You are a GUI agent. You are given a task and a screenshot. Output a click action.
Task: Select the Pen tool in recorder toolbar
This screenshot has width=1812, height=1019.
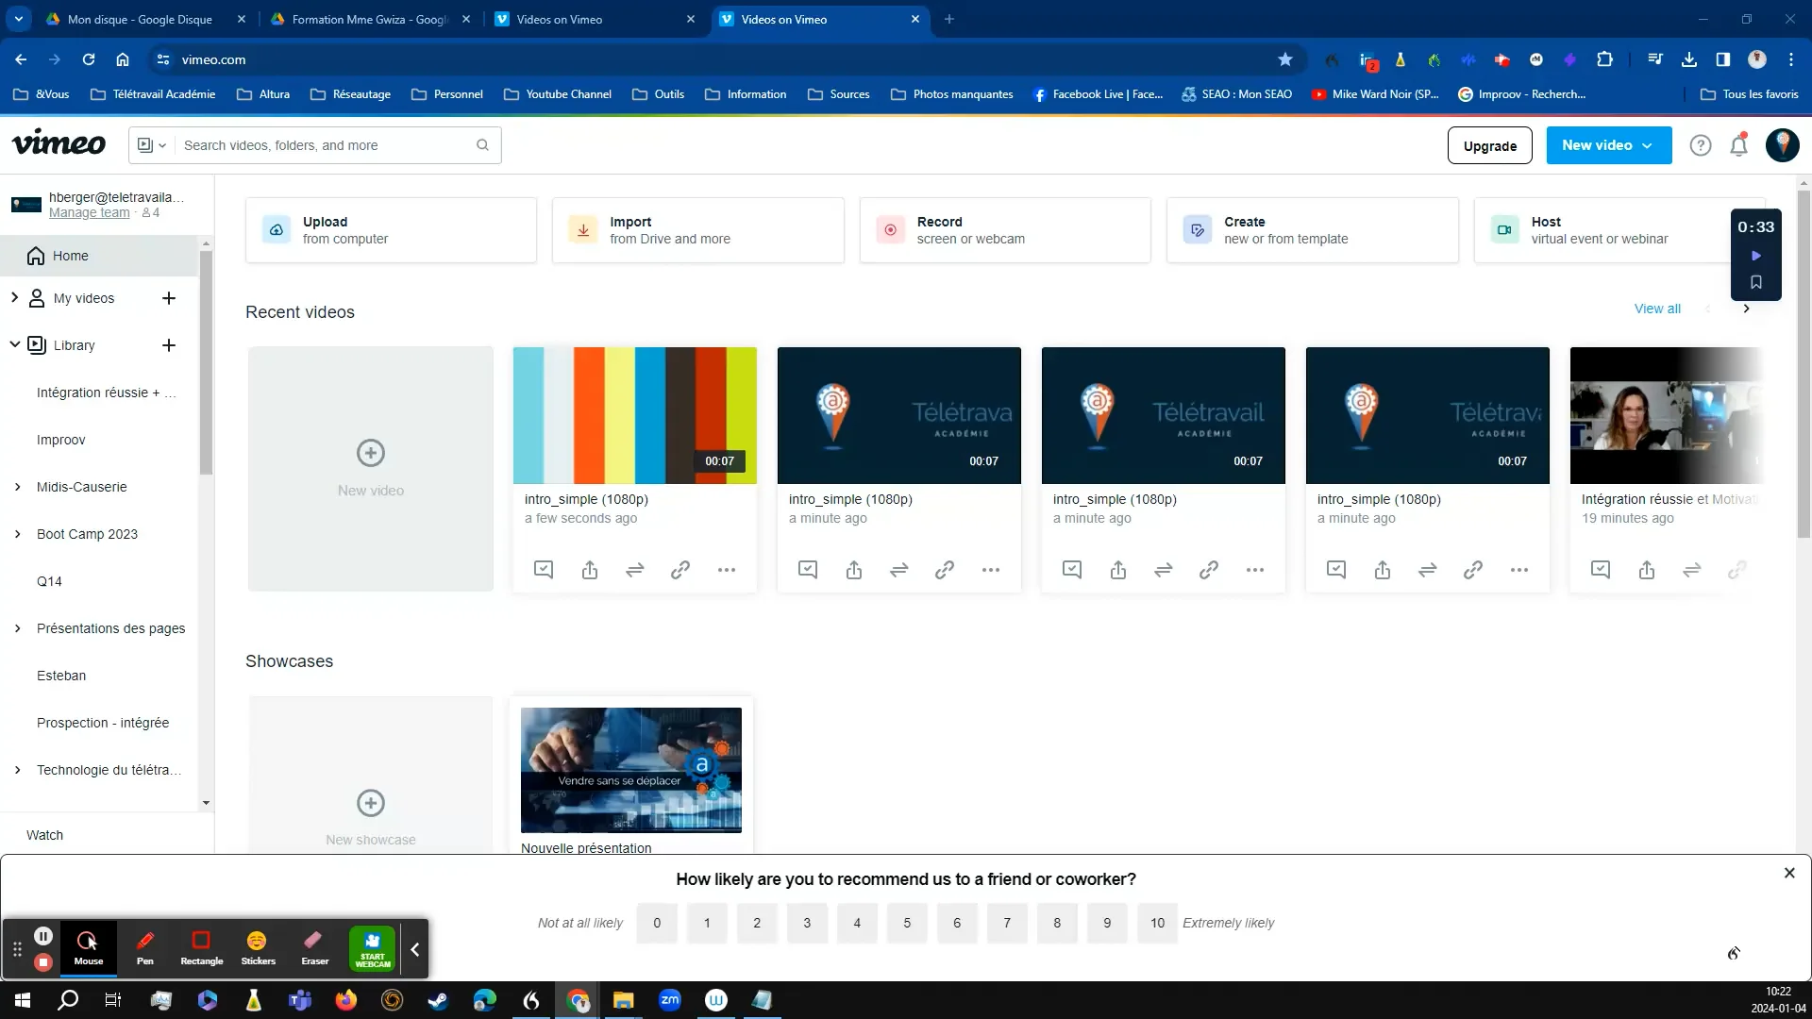145,947
